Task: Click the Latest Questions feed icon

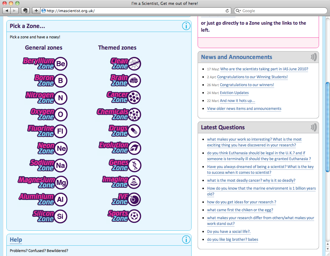Action: tap(314, 127)
